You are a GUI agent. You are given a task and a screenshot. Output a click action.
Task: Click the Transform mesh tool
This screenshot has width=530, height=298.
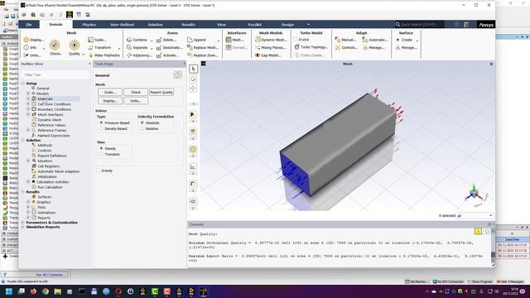(100, 48)
